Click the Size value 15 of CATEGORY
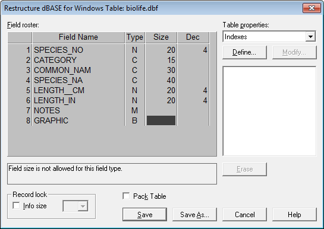324x229 pixels. (171, 60)
